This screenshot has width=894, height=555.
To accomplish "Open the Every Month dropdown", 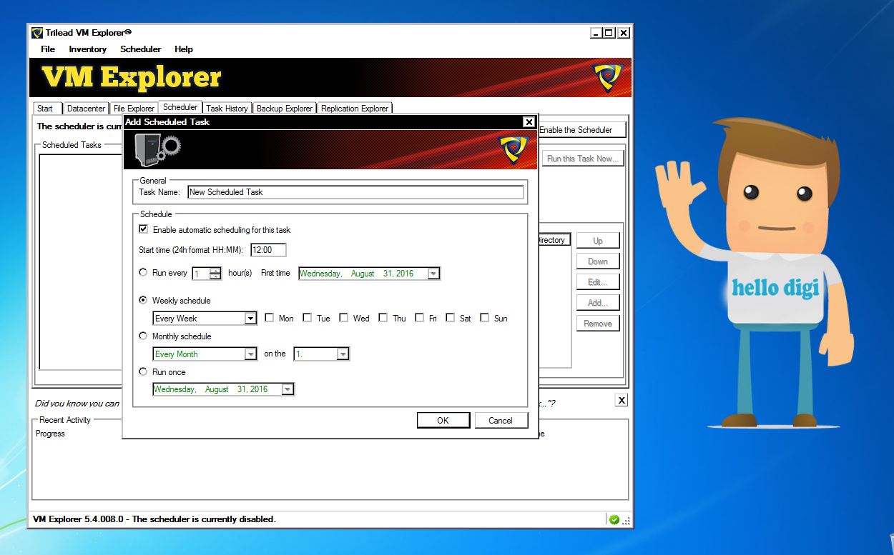I will [250, 354].
